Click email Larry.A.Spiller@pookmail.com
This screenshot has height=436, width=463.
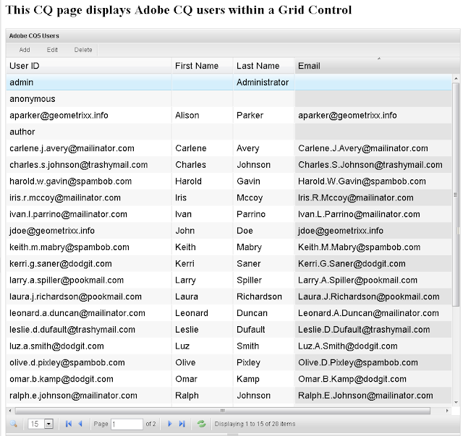tap(357, 281)
